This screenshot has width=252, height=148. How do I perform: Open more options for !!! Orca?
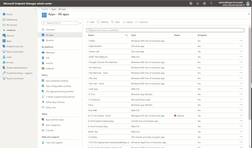(x=241, y=94)
